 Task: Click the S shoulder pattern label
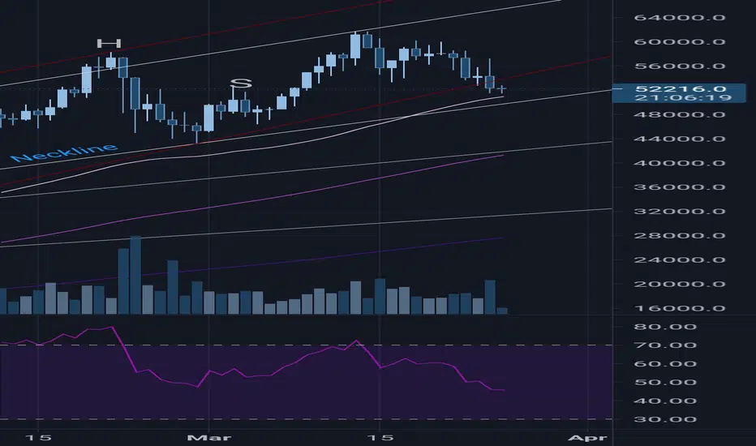pyautogui.click(x=241, y=84)
